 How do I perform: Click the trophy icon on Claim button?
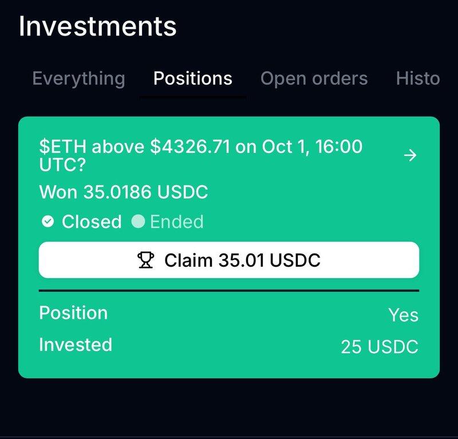click(x=147, y=260)
